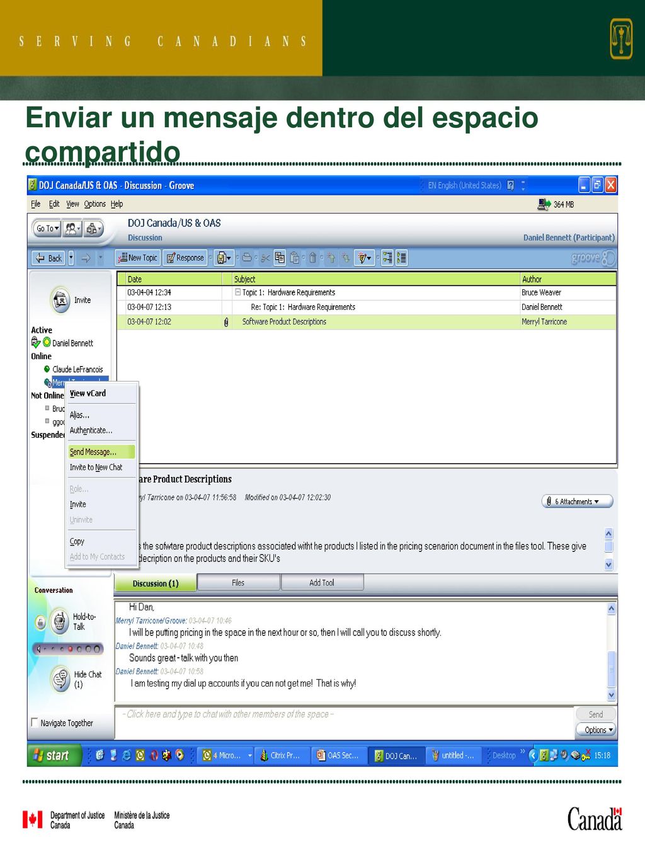Image resolution: width=645 pixels, height=860 pixels.
Task: Click the Forward arrow in navigation toolbar
Action: tap(86, 258)
